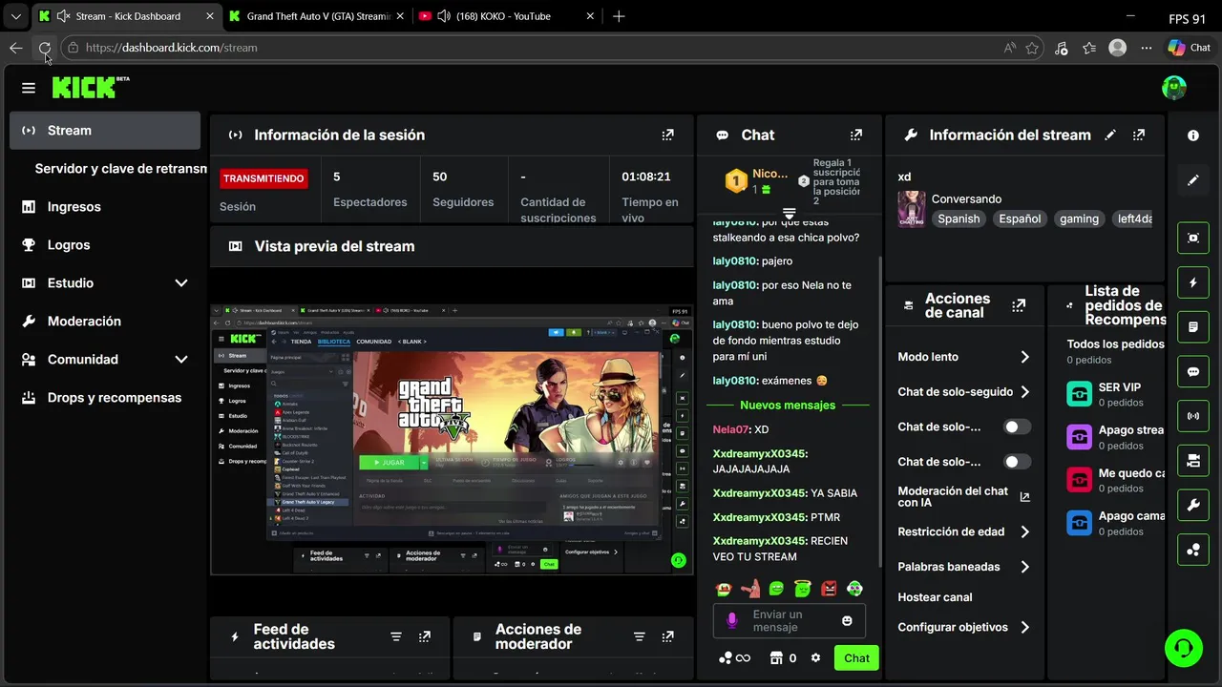1222x687 pixels.
Task: Open the SER VIP reward request
Action: tap(1115, 393)
